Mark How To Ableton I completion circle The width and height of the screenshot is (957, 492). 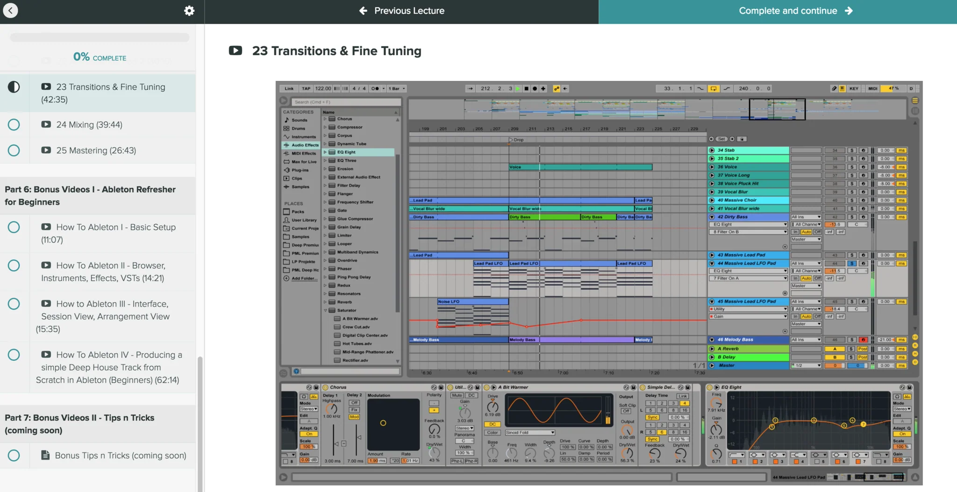coord(14,228)
